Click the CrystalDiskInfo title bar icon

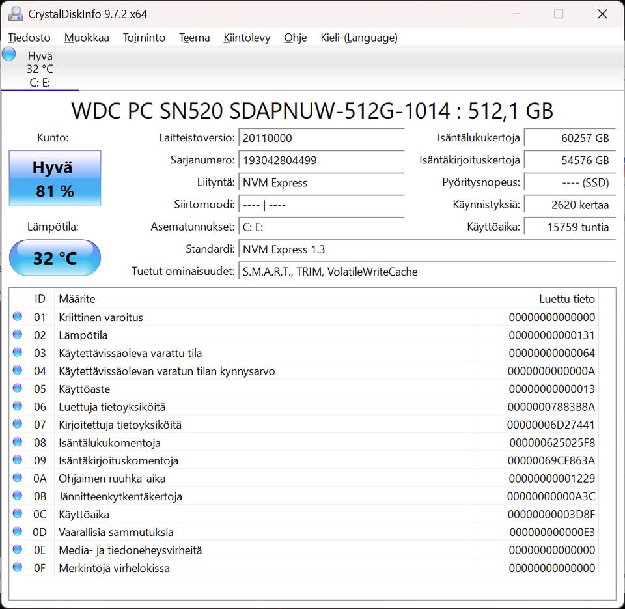[15, 14]
